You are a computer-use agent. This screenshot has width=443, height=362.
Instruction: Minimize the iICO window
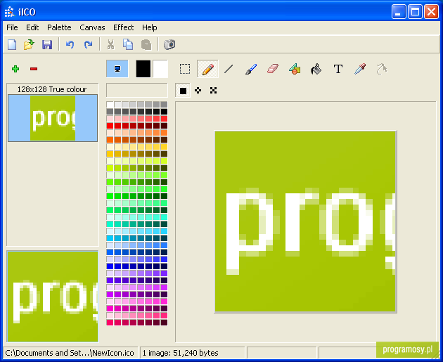click(x=399, y=12)
